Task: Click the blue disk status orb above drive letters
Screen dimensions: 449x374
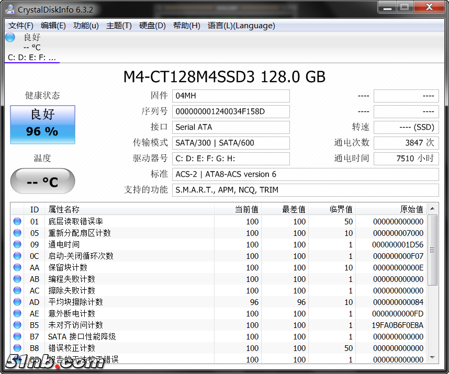Action: point(10,37)
